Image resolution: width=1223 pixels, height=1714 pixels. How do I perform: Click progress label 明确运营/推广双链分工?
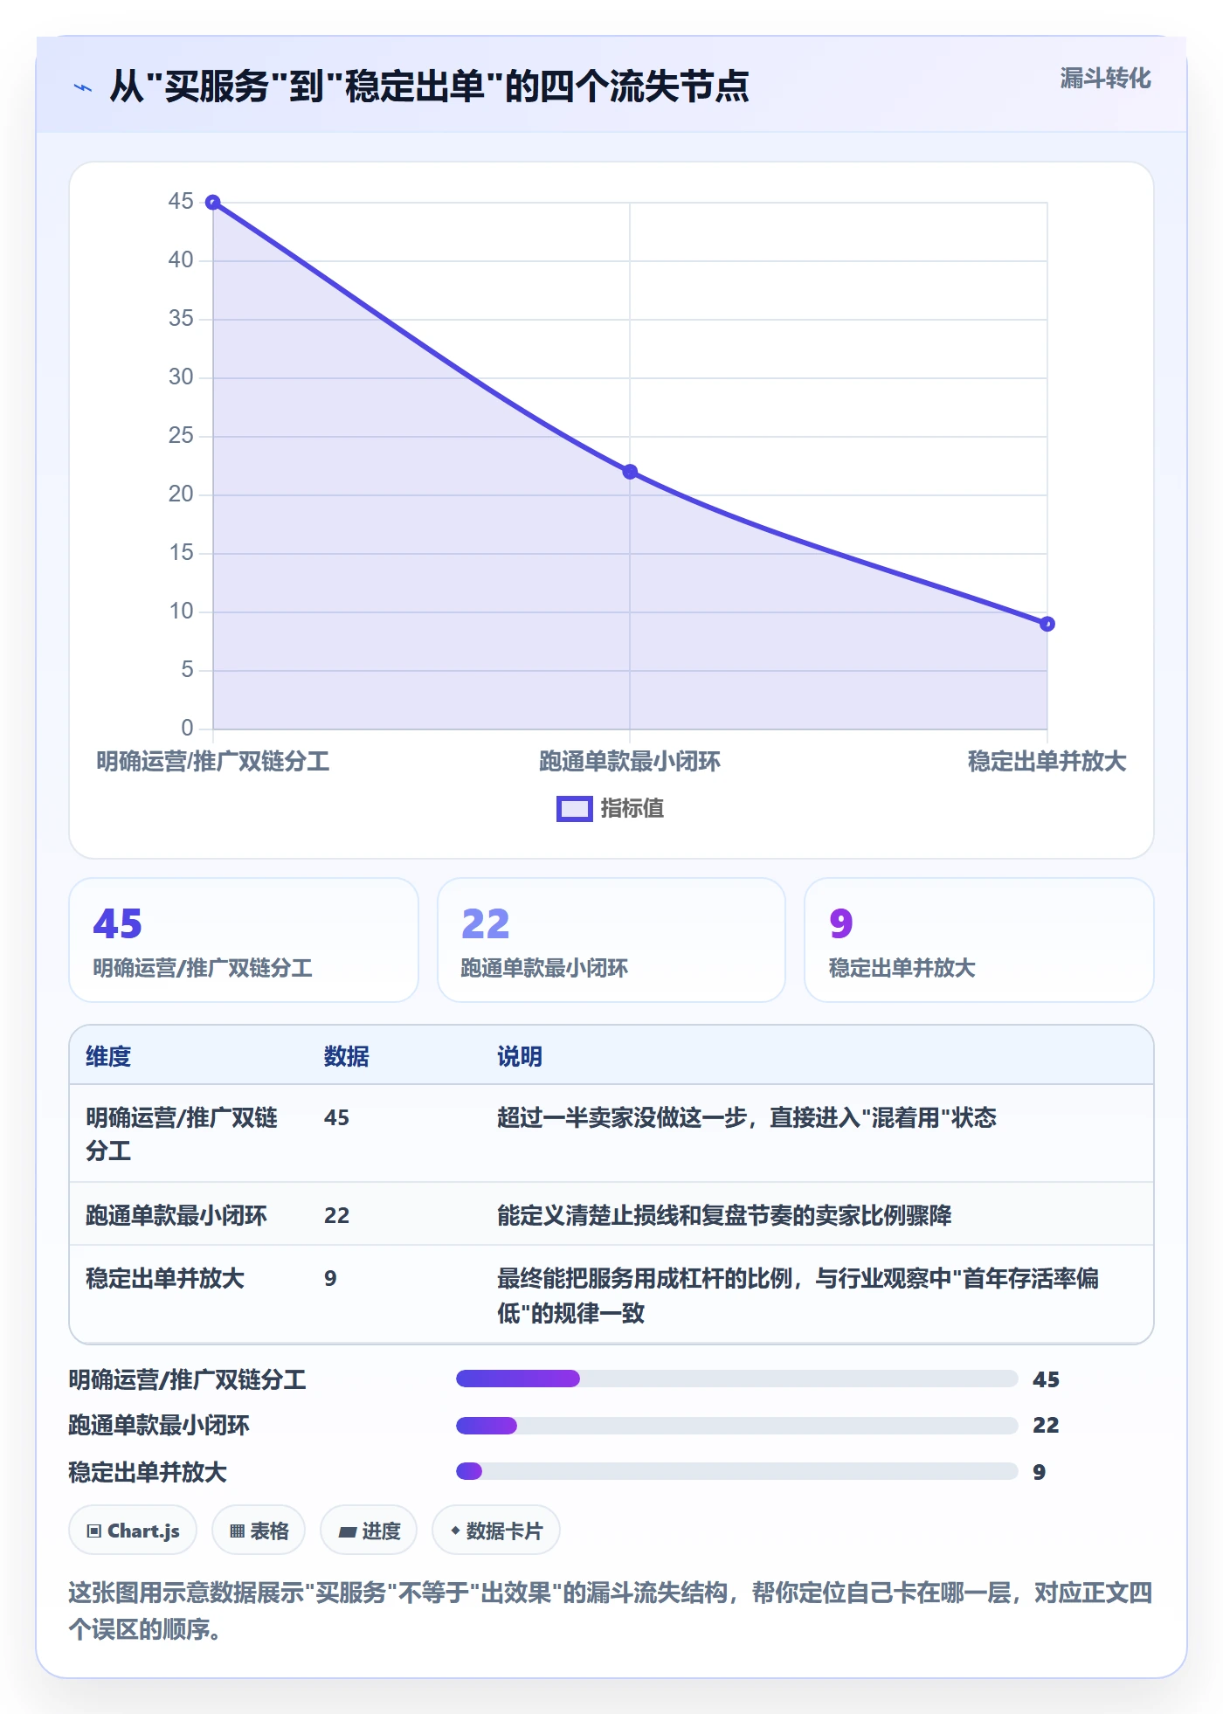pos(188,1379)
